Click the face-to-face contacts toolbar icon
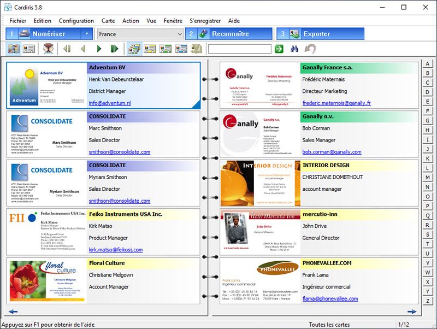 (x=49, y=49)
